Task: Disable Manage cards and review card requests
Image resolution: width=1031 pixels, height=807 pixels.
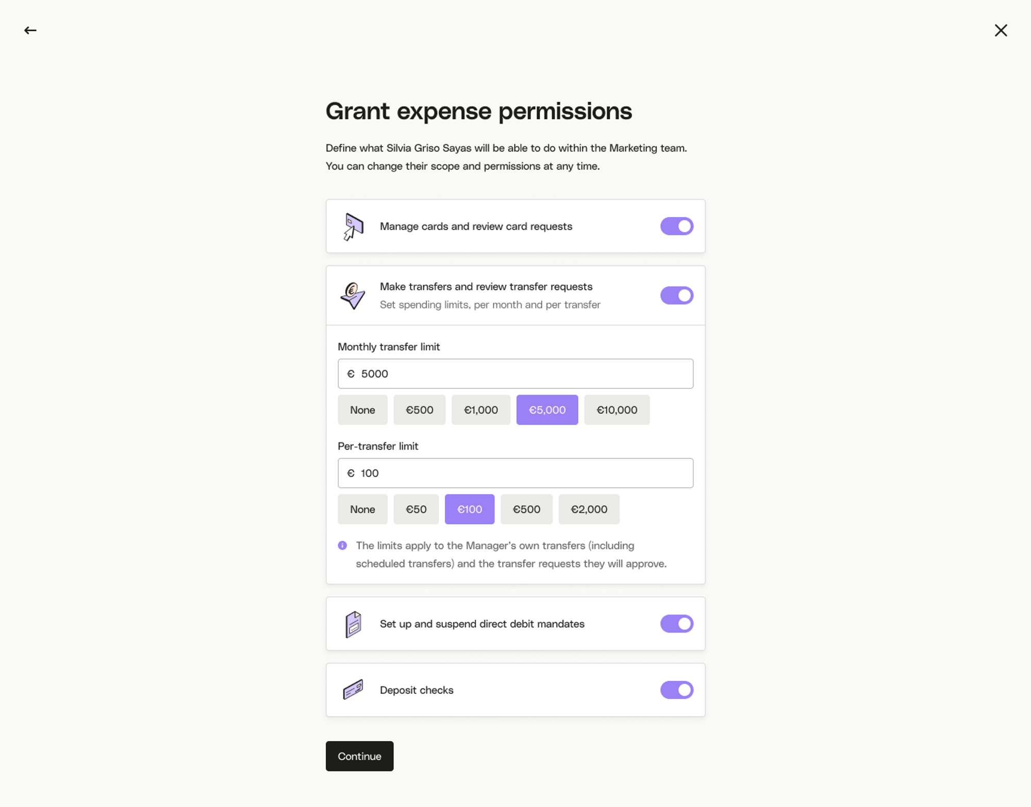Action: [x=676, y=226]
